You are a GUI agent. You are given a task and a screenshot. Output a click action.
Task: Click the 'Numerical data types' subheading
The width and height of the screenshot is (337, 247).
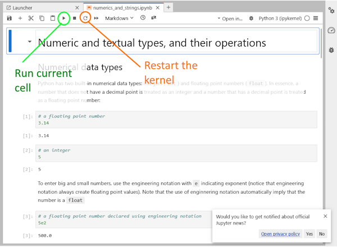(80, 67)
